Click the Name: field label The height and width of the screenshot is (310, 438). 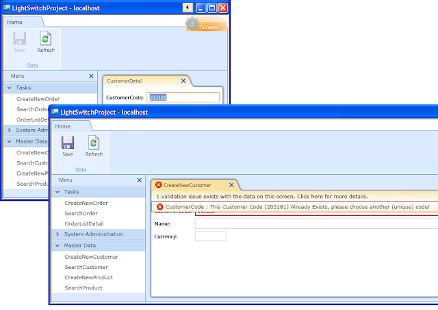coord(162,224)
